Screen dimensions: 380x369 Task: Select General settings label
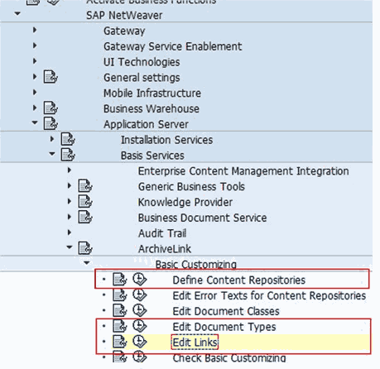(142, 78)
